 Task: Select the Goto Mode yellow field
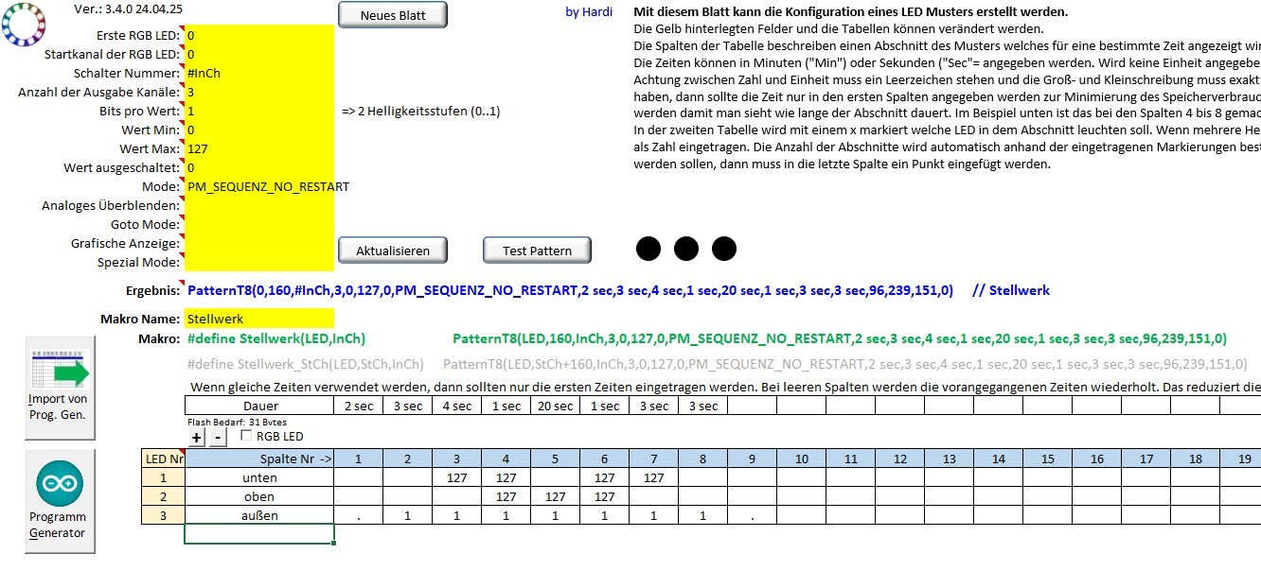click(x=259, y=224)
